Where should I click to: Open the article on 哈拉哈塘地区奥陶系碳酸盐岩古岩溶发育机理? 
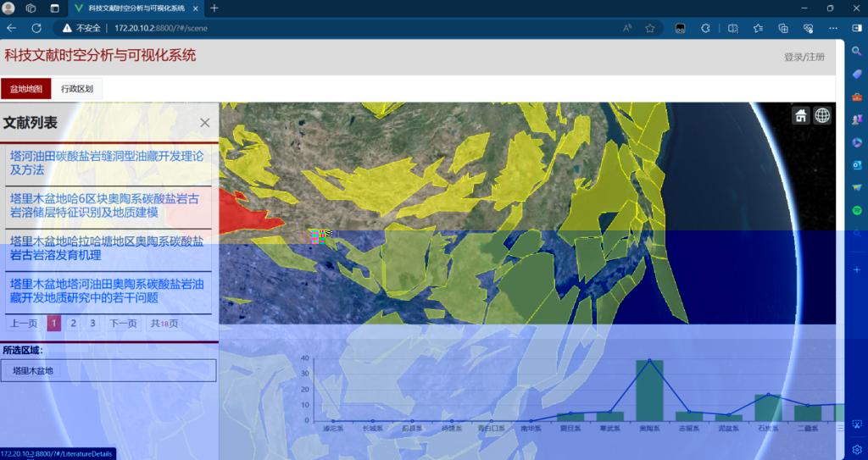(x=107, y=248)
